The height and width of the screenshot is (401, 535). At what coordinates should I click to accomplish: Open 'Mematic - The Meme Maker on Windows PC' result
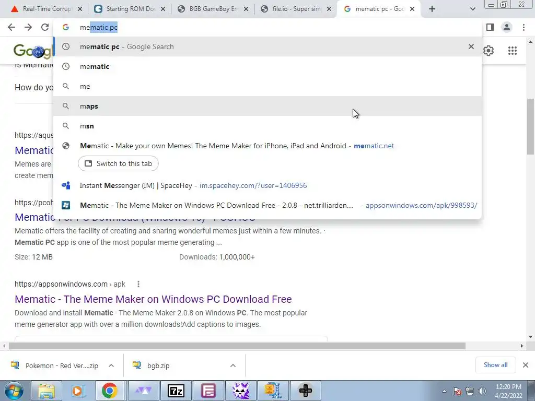[153, 299]
